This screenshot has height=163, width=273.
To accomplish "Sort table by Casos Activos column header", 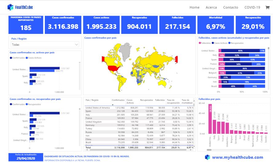I will [130, 101].
